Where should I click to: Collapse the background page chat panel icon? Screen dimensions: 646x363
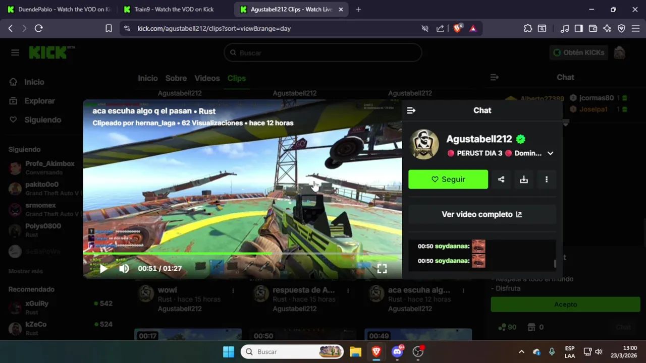click(x=495, y=77)
